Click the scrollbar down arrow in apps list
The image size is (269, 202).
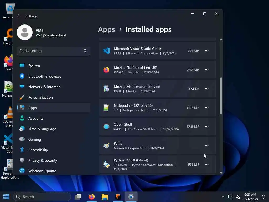pyautogui.click(x=221, y=173)
